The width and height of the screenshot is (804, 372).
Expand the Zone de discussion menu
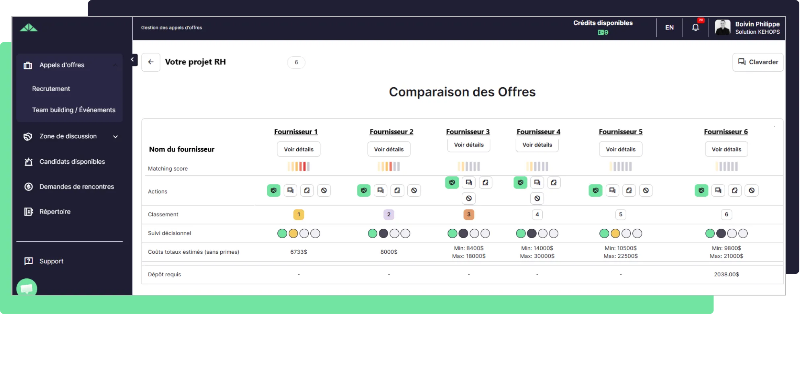pyautogui.click(x=115, y=136)
